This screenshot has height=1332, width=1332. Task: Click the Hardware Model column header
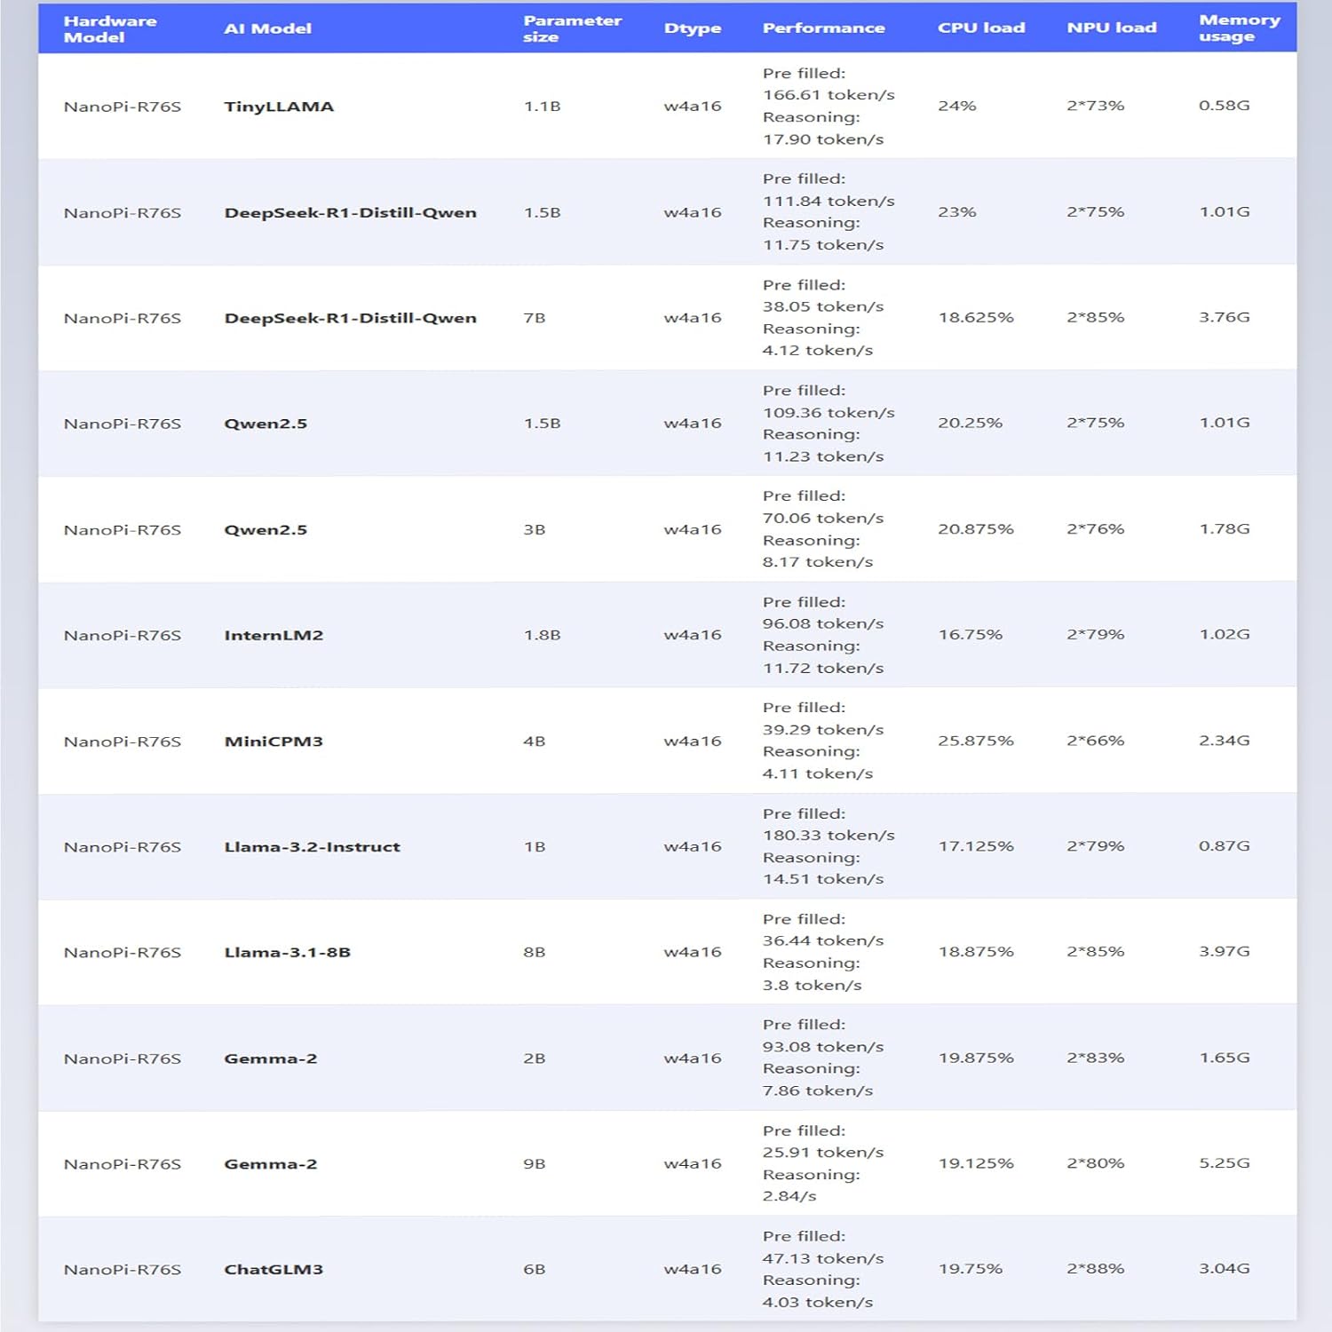109,28
